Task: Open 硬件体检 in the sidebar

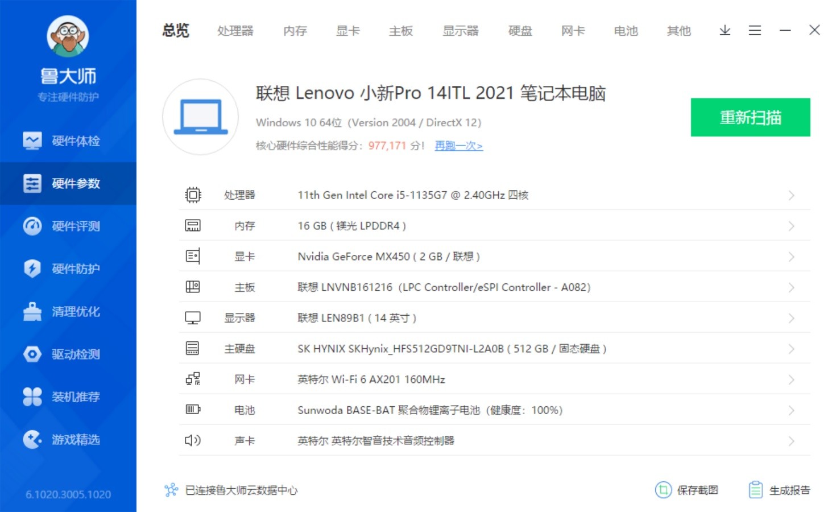Action: click(68, 141)
